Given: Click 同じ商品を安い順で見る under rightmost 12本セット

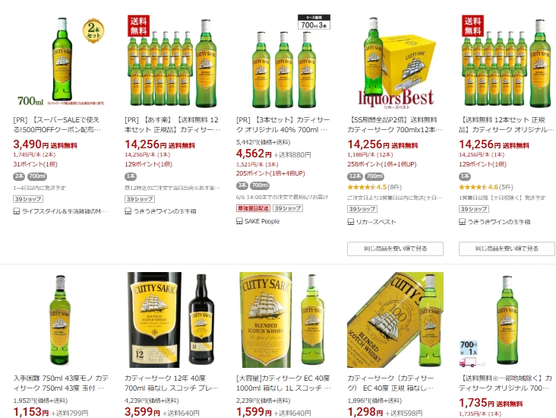Looking at the screenshot, I should (x=507, y=249).
